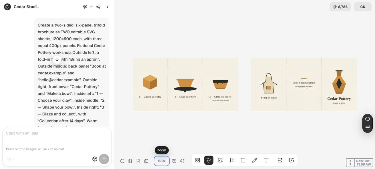
Task: Click the 8,786 credits button
Action: [x=340, y=7]
